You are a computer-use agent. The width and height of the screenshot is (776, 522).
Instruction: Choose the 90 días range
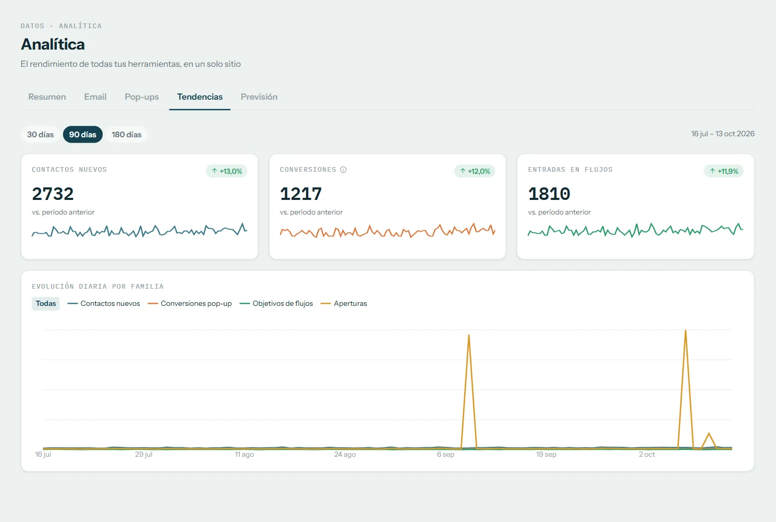83,135
